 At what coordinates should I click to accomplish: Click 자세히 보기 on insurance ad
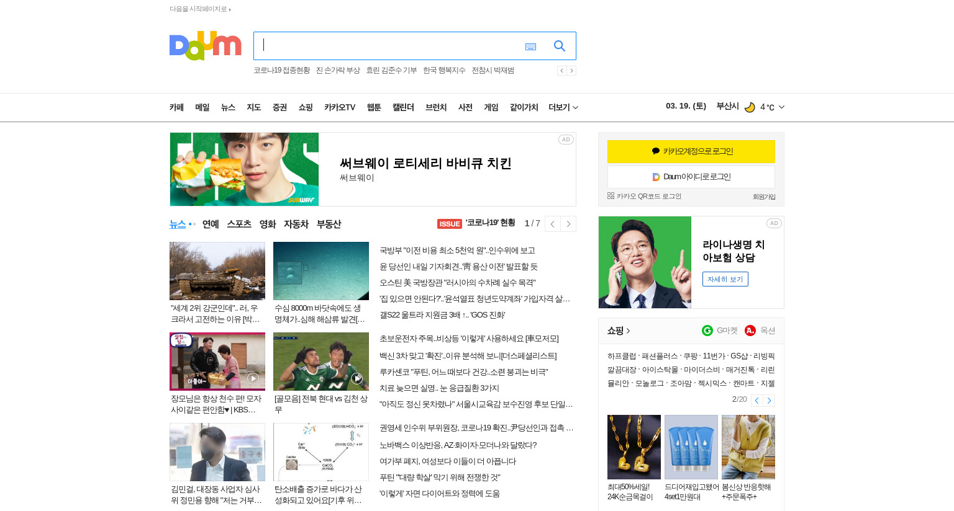pyautogui.click(x=725, y=279)
